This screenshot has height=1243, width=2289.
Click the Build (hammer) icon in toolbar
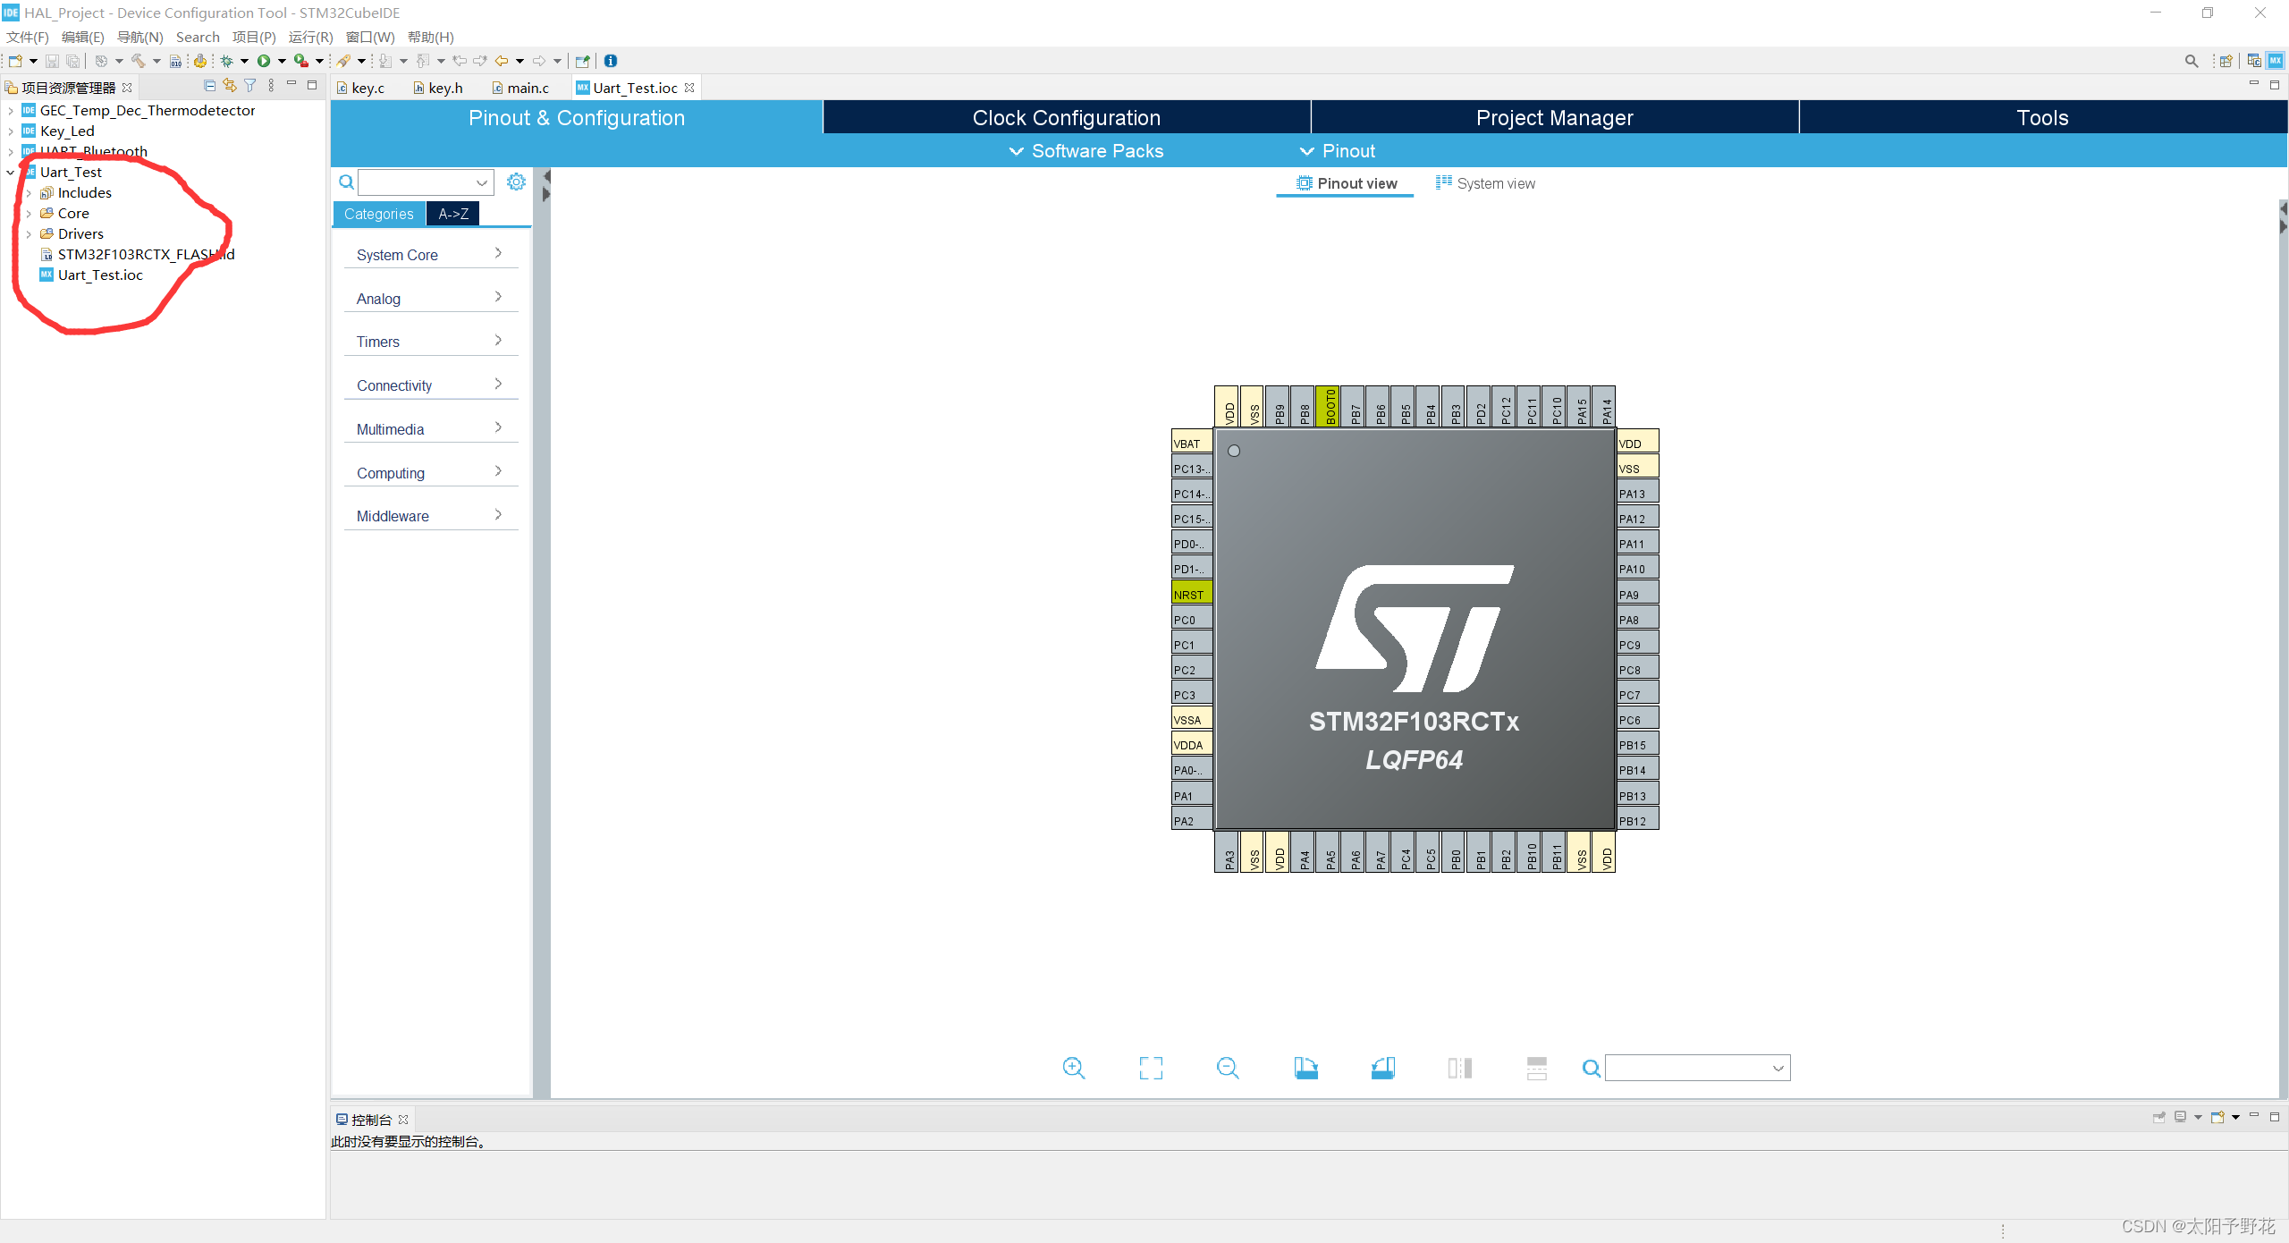139,61
